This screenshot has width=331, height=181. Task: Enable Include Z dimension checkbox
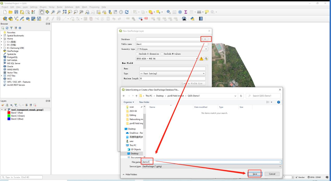click(x=138, y=54)
